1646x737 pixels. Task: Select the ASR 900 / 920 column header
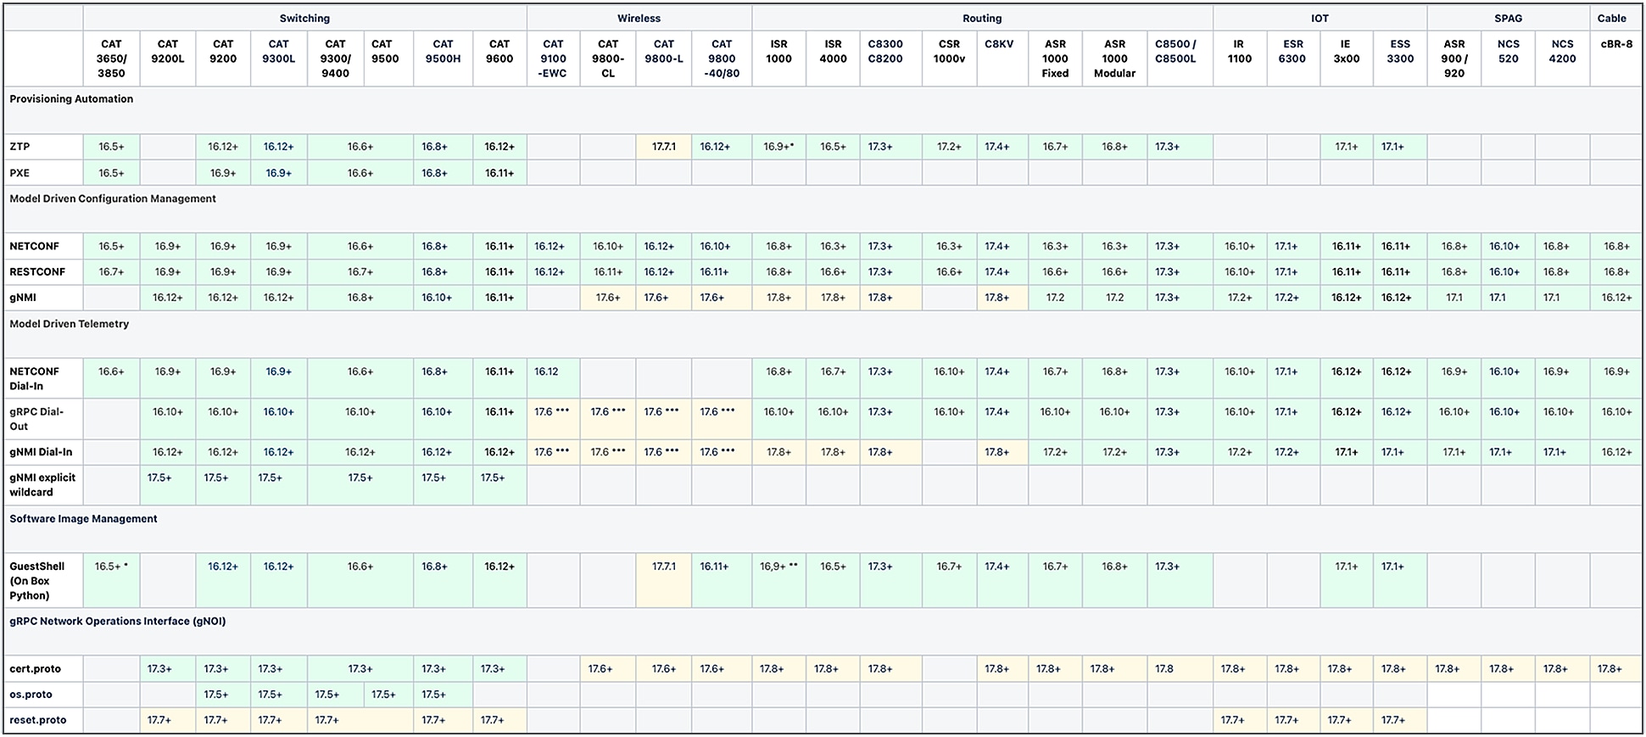(1454, 59)
